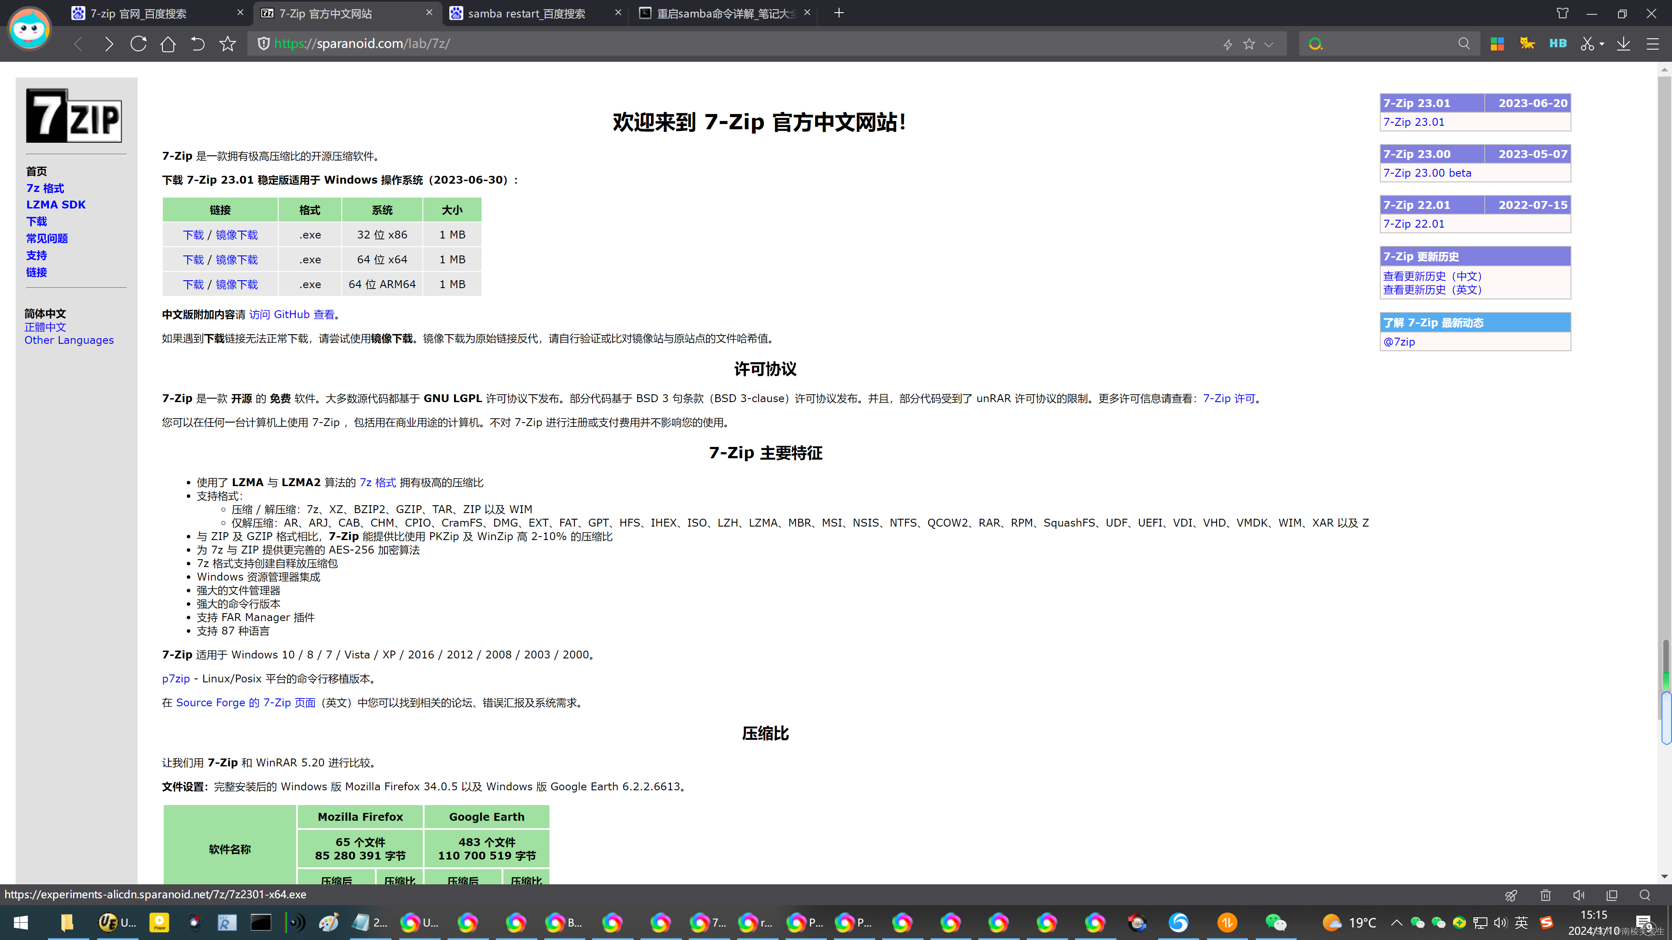
Task: Toggle the lightning speed mode icon in address bar
Action: [1228, 44]
